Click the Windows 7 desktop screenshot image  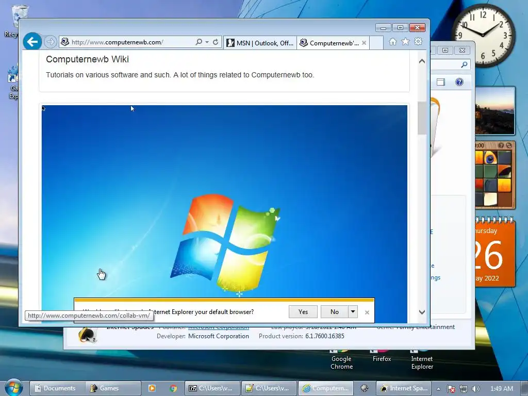pos(224,202)
